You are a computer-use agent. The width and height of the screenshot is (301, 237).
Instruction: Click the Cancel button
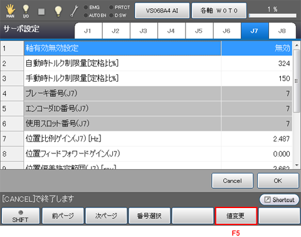pos(232,180)
